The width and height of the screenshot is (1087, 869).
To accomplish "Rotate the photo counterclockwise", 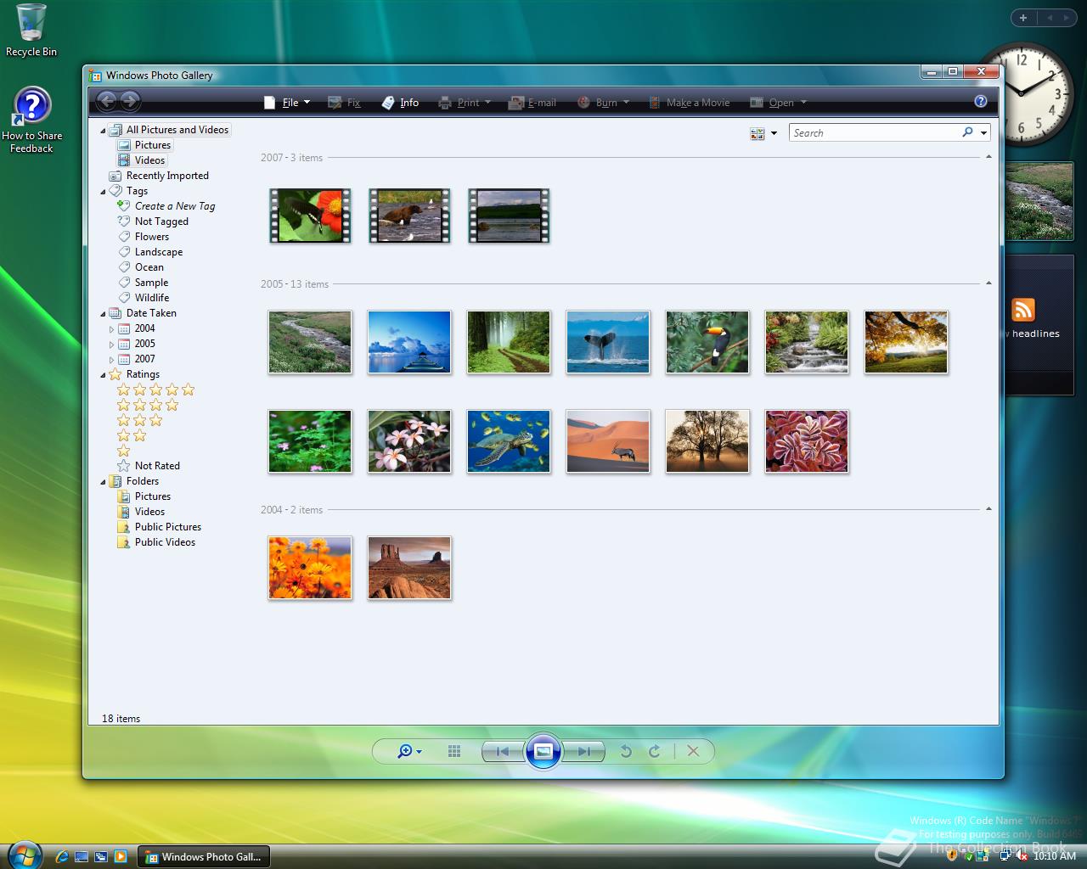I will [x=626, y=751].
